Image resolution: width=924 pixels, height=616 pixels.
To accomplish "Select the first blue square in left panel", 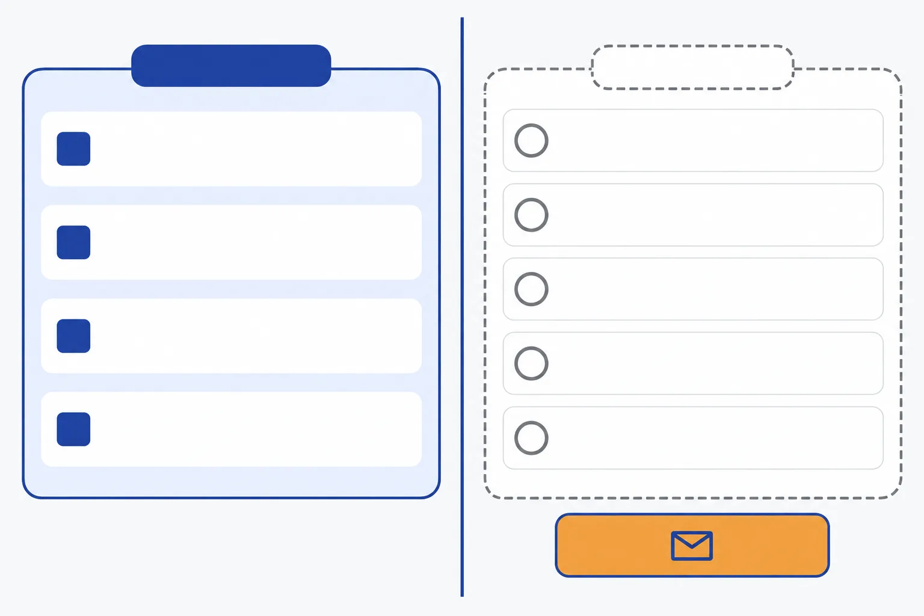I will (73, 149).
